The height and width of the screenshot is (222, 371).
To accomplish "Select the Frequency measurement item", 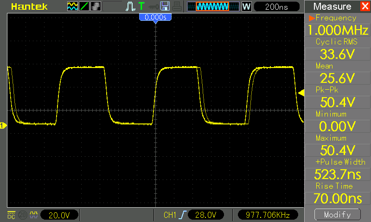I will [x=336, y=18].
